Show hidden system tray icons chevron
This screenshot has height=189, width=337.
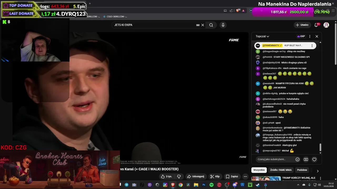click(x=298, y=185)
